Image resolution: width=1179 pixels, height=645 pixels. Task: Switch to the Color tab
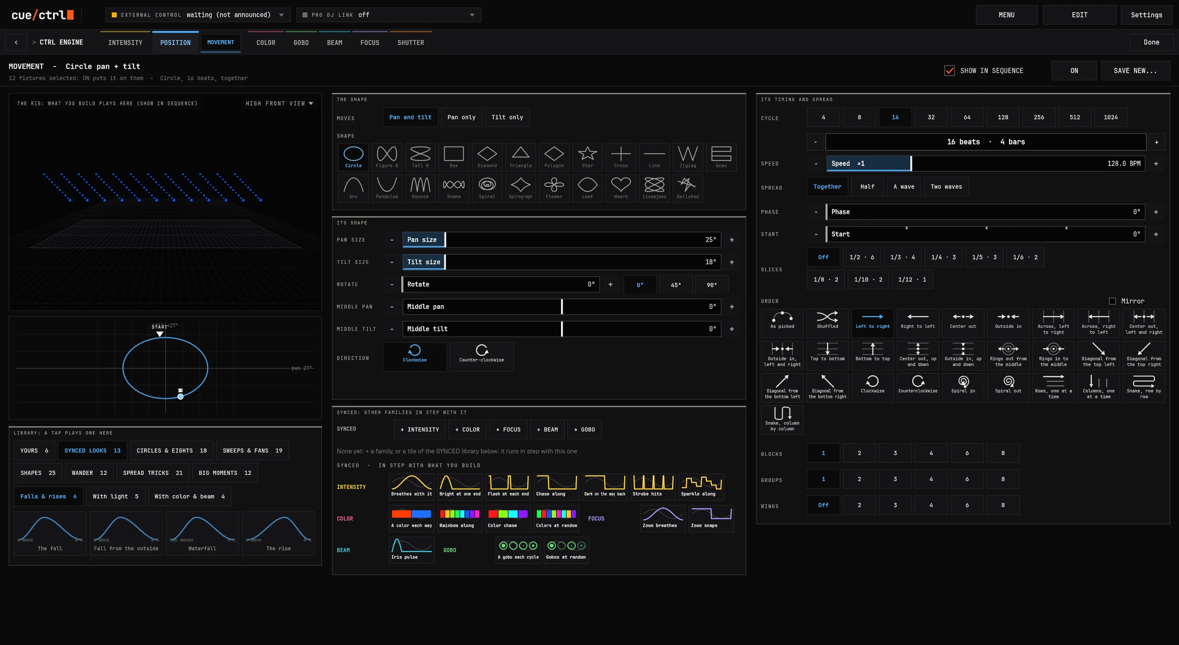coord(265,43)
